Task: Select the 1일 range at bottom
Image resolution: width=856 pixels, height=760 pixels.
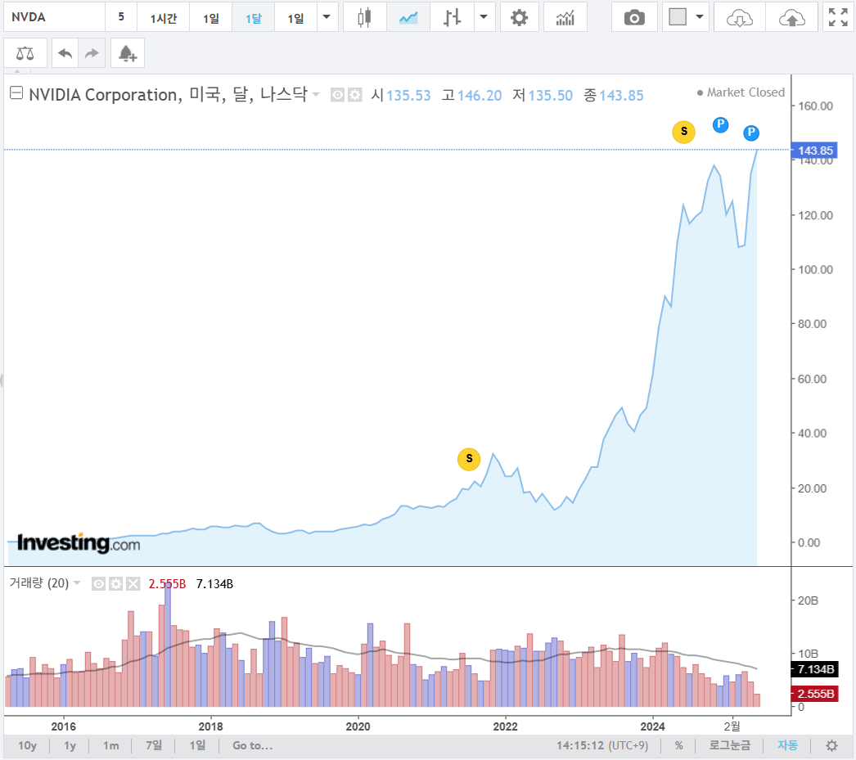Action: tap(197, 745)
